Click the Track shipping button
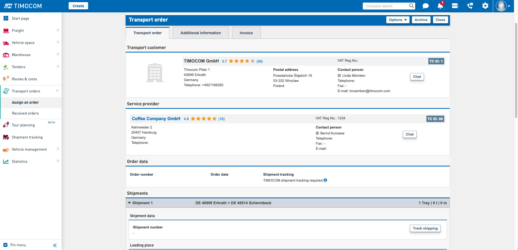Viewport: 518px width, 250px height. click(425, 228)
